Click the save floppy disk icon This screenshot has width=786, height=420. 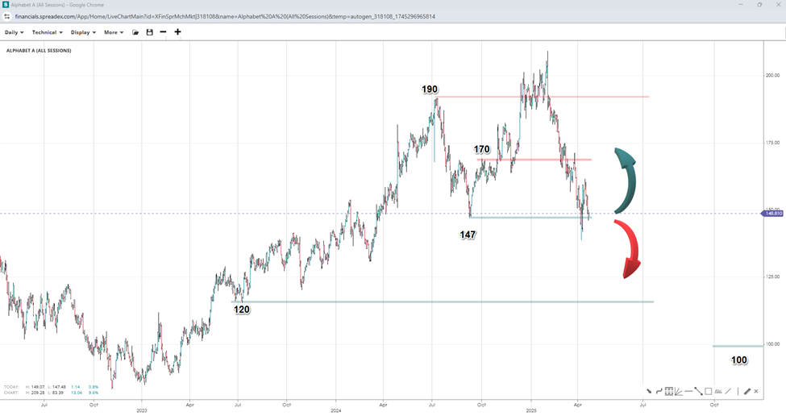click(x=149, y=32)
